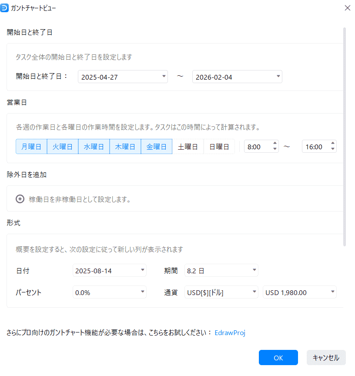Decrease the 8:00 start time with down arrow

coord(275,149)
